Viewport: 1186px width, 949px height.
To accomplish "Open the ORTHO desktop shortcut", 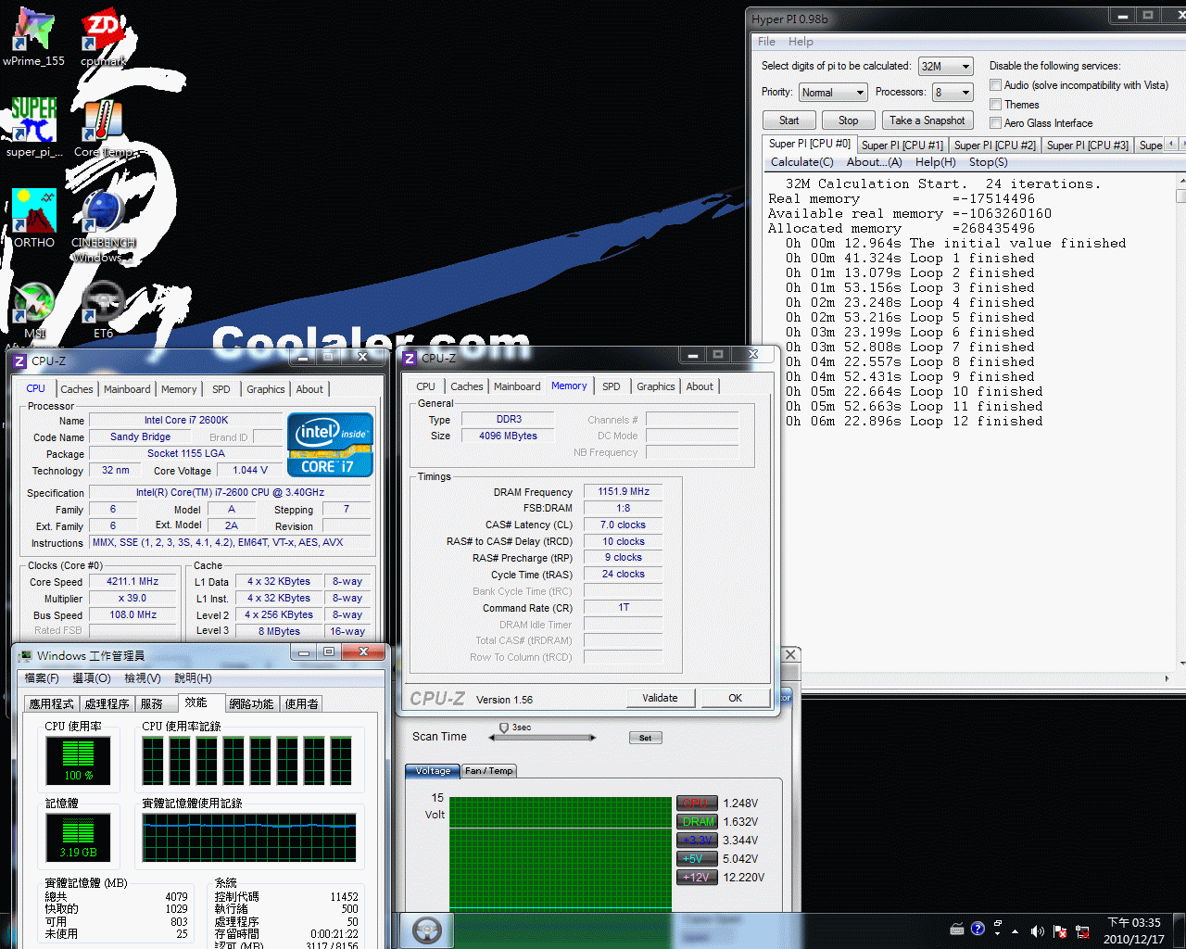I will point(34,218).
